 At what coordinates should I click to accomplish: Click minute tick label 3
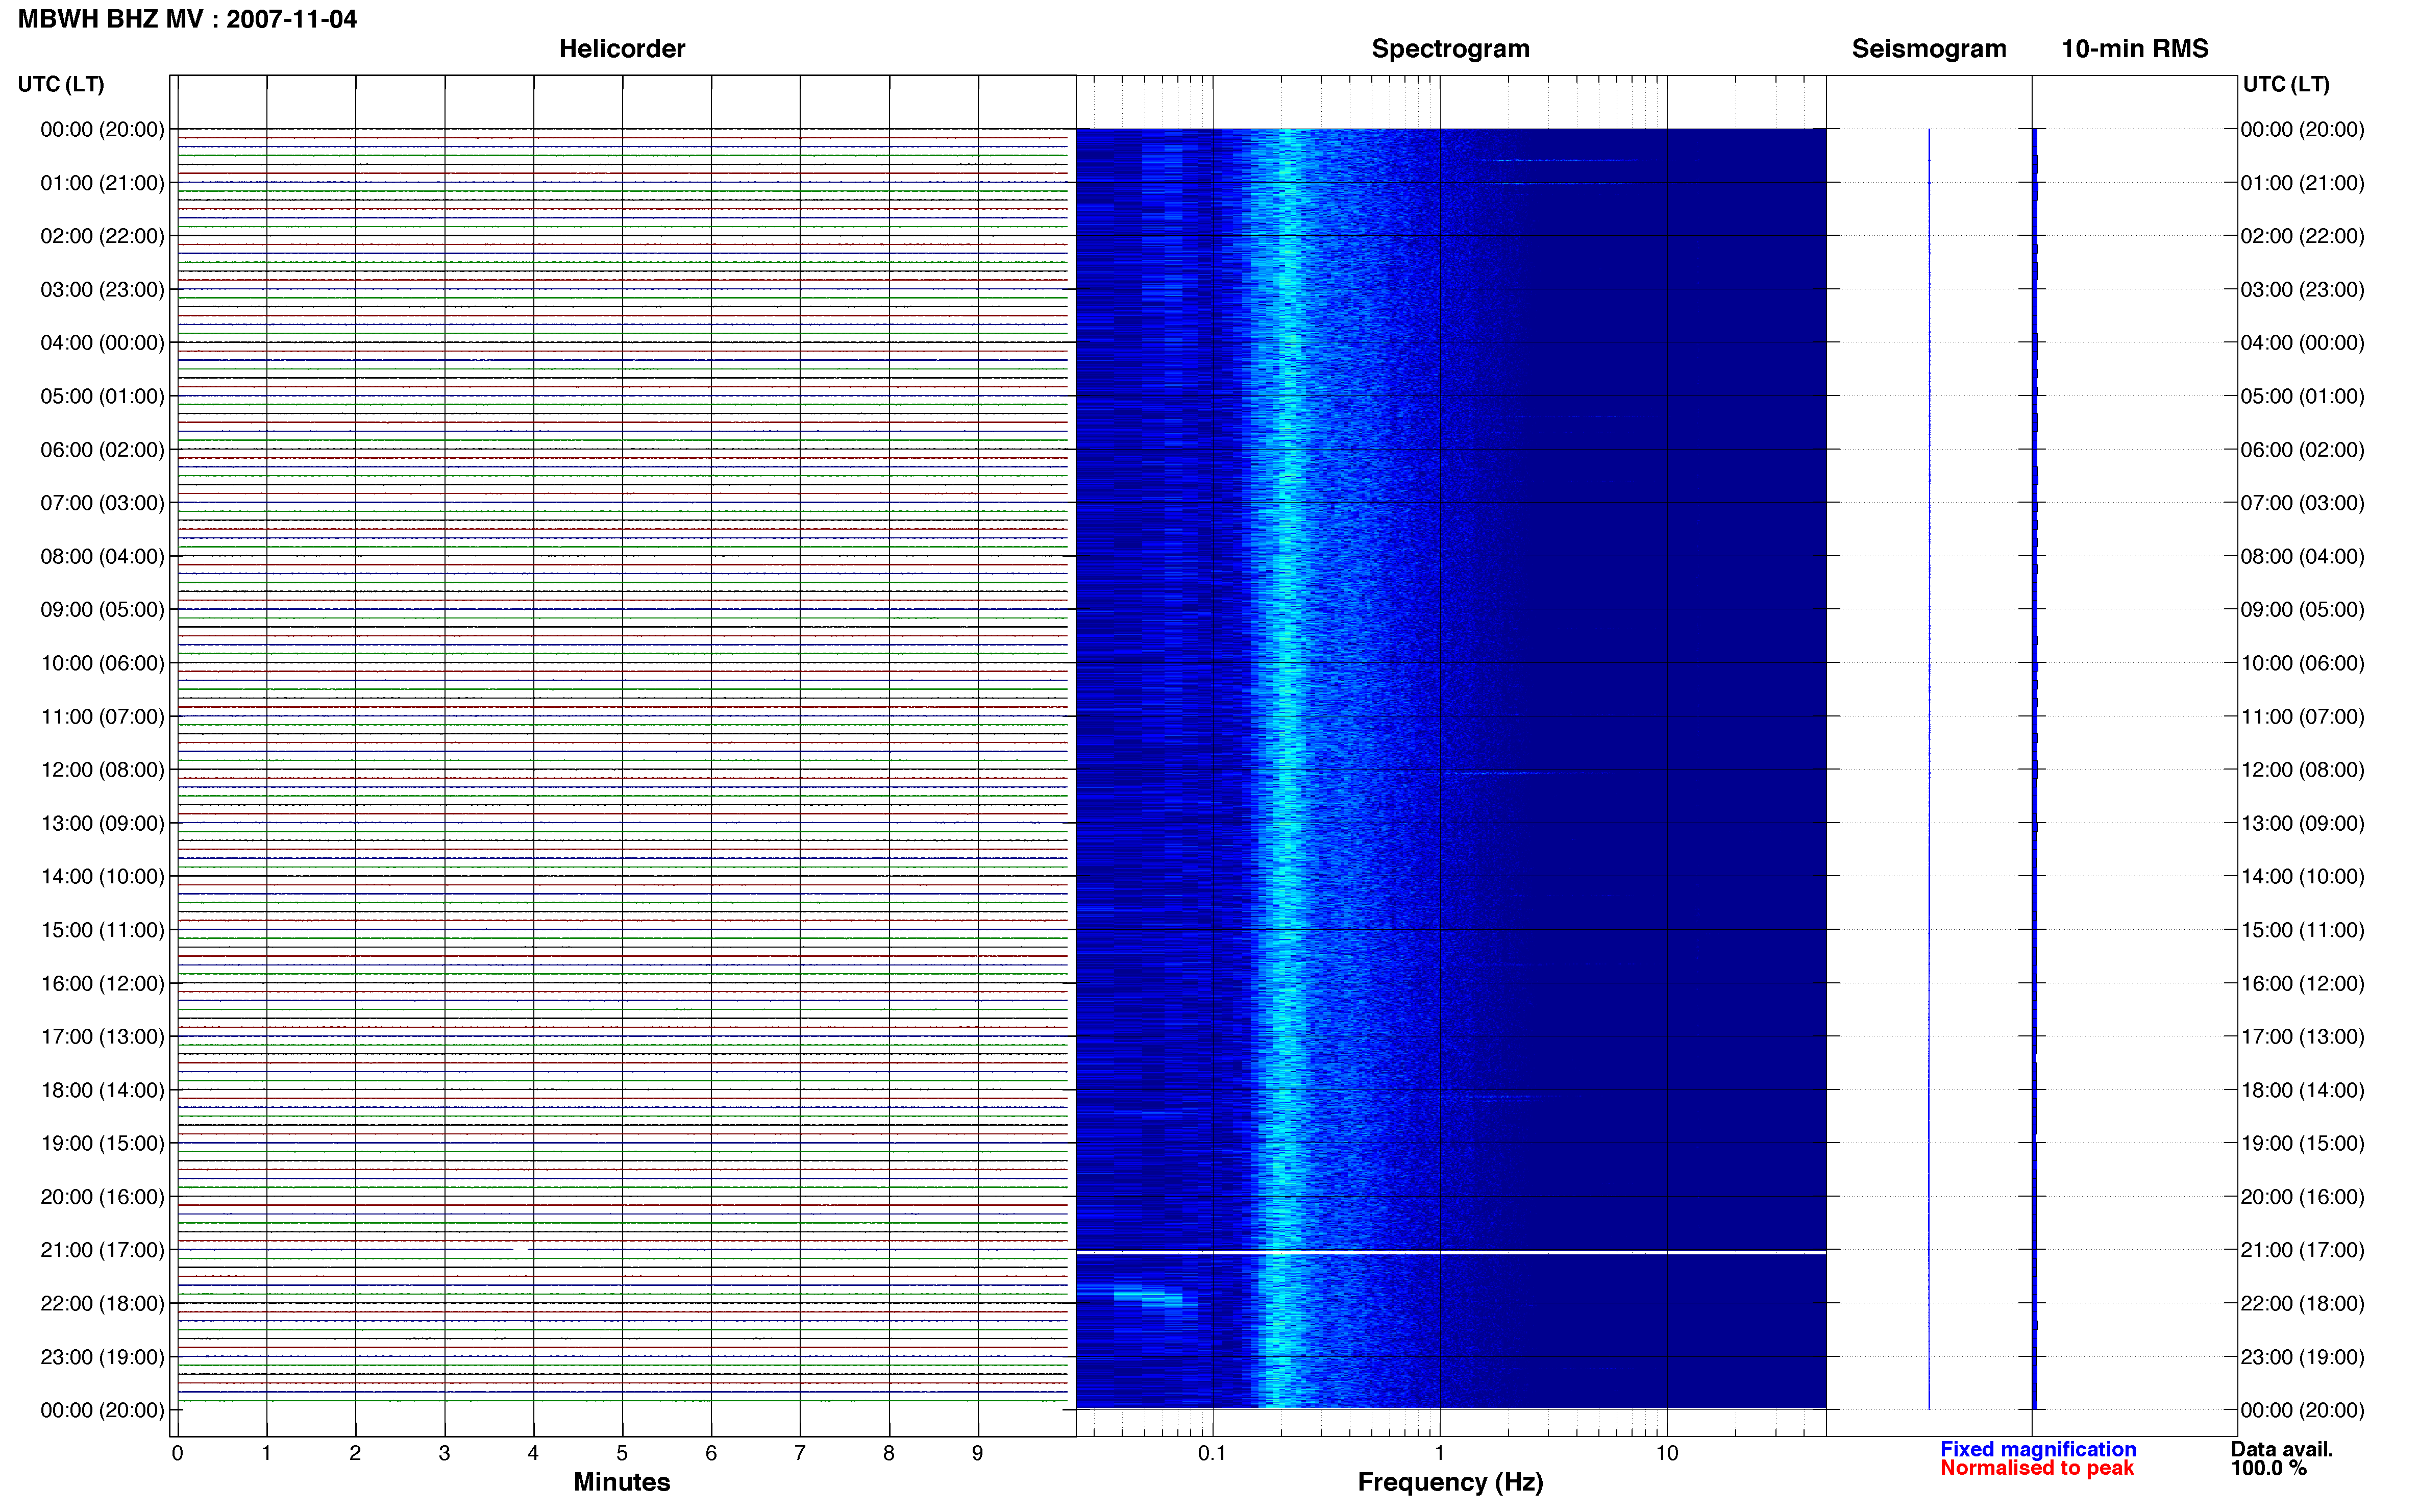pos(444,1453)
